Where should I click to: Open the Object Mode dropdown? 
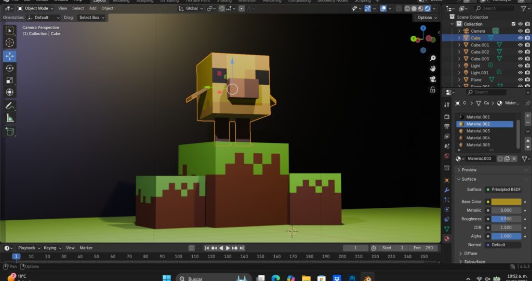(x=36, y=8)
